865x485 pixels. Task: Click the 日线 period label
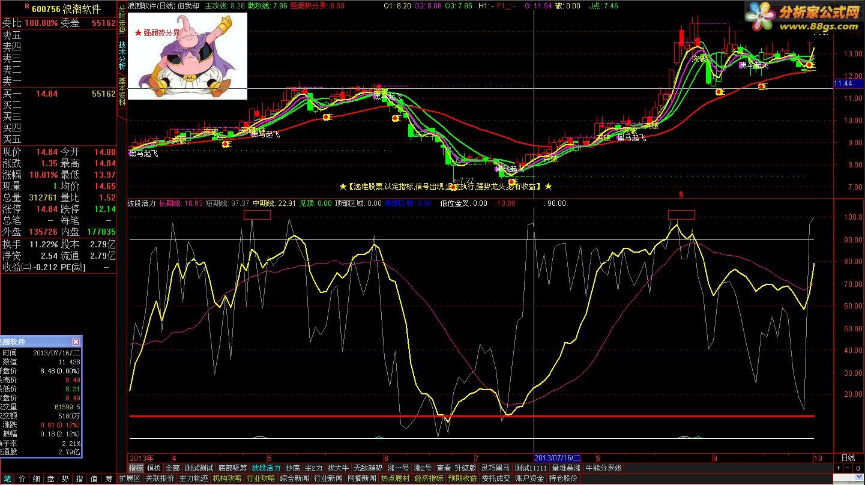[848, 458]
